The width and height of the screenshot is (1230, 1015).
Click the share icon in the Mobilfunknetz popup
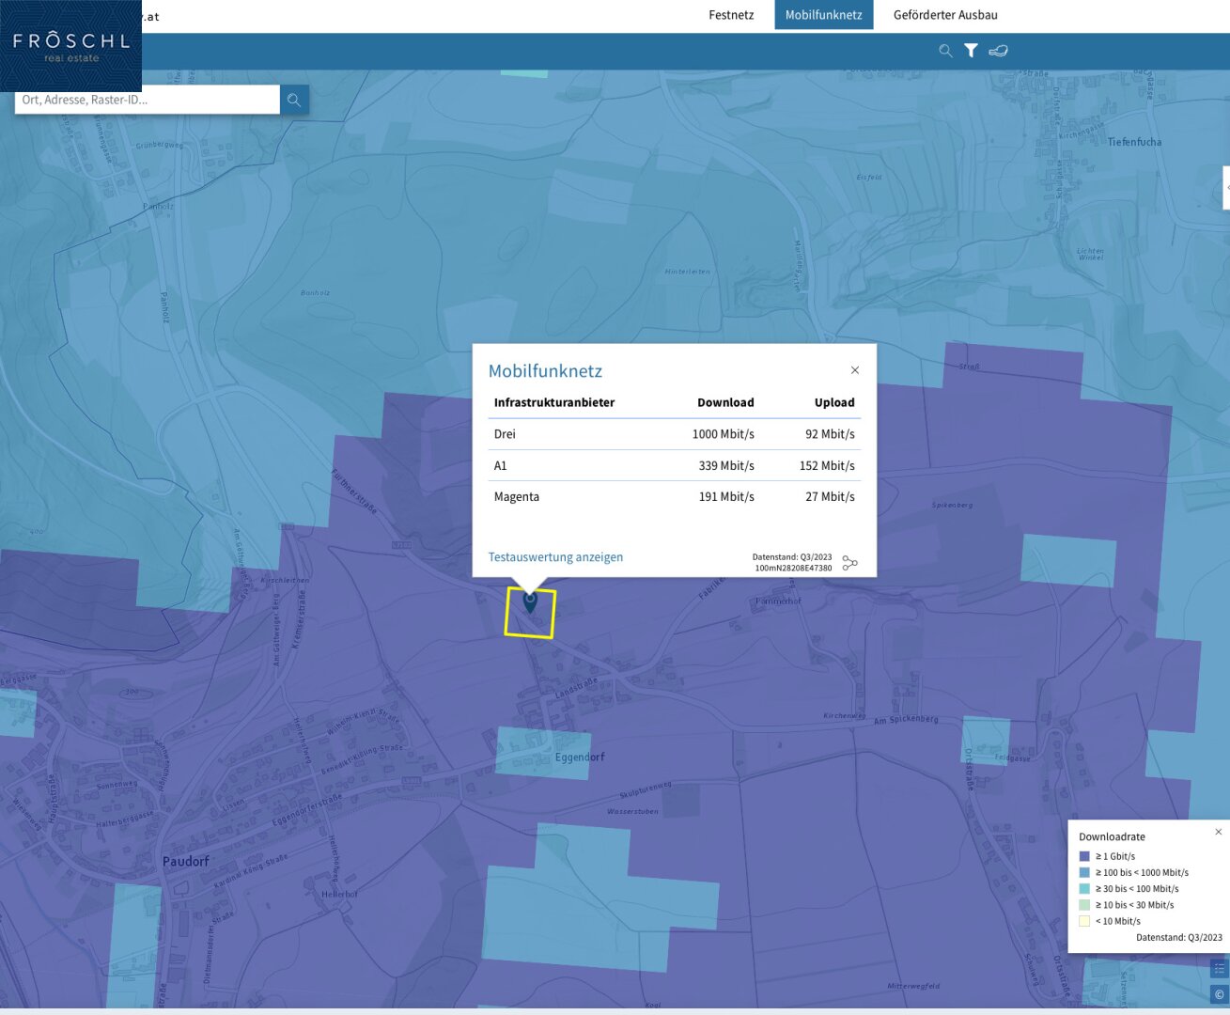coord(849,563)
